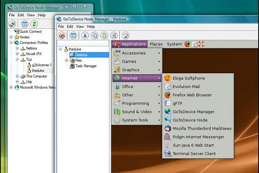Click the Delete red X icon
Viewport: 259px width, 173px height.
coord(114,35)
